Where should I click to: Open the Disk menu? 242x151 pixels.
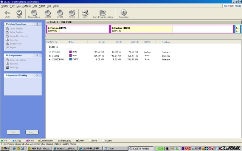[x=19, y=6]
